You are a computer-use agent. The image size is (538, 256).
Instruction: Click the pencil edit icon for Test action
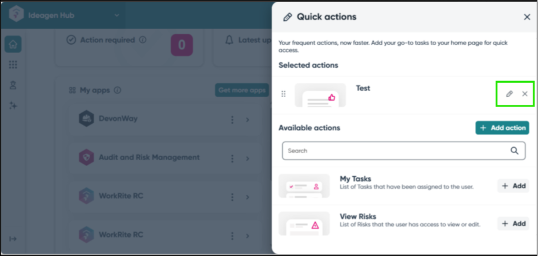pyautogui.click(x=509, y=94)
